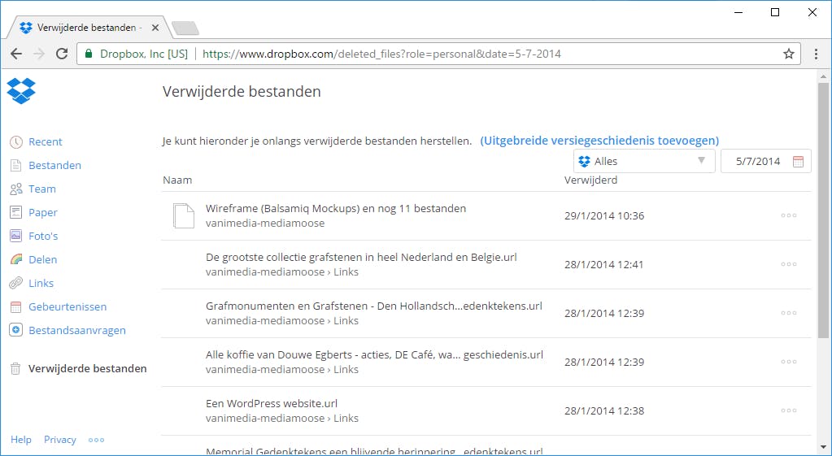Open Gebeurtenissen in the sidebar

[x=68, y=307]
